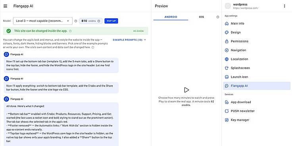Viewport: 292px width, 146px height.
Task: Click the Flangapp AI chat icon in sidebar
Action: point(227,86)
